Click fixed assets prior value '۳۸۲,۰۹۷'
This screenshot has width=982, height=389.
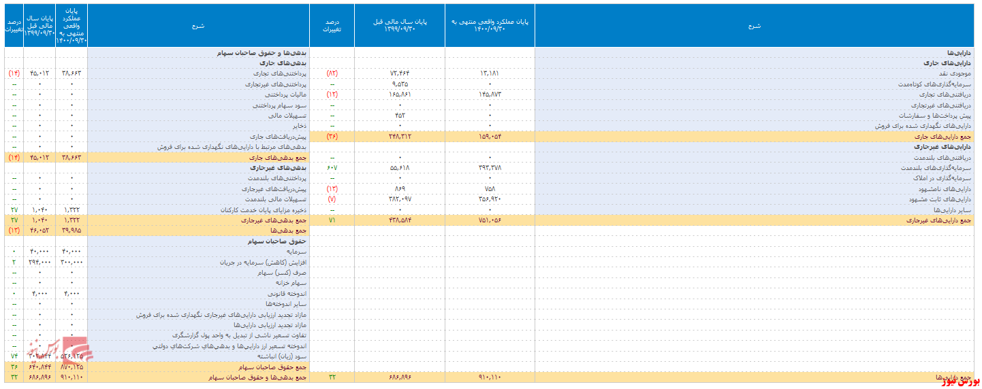click(x=400, y=199)
